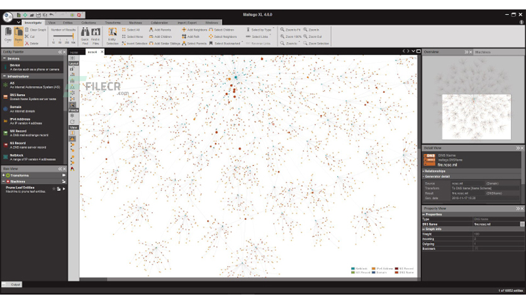Open the Transforms ribbon tab
526x304 pixels.
[113, 23]
